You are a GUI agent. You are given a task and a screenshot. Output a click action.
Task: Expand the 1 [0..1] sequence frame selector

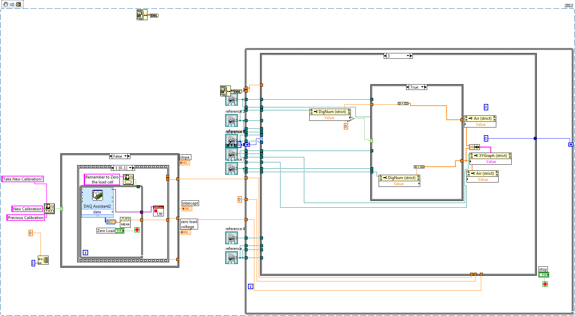pyautogui.click(x=130, y=168)
